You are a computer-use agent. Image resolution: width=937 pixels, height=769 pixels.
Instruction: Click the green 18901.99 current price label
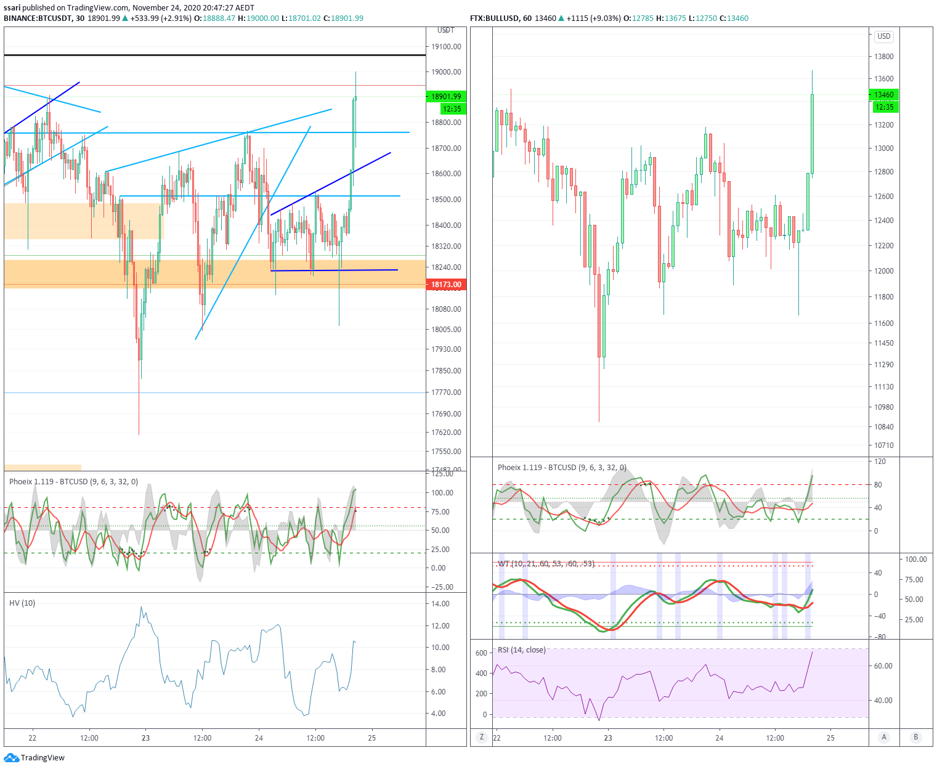[x=447, y=97]
